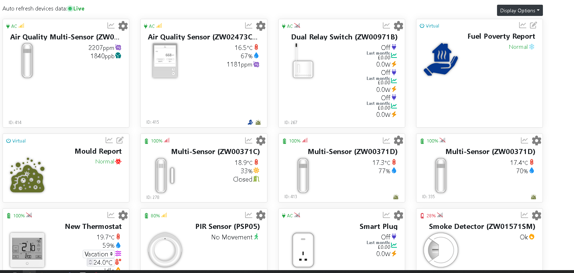Click mould icon at bottom of Multi-Sensor ID 413
The height and width of the screenshot is (273, 574).
tap(396, 197)
